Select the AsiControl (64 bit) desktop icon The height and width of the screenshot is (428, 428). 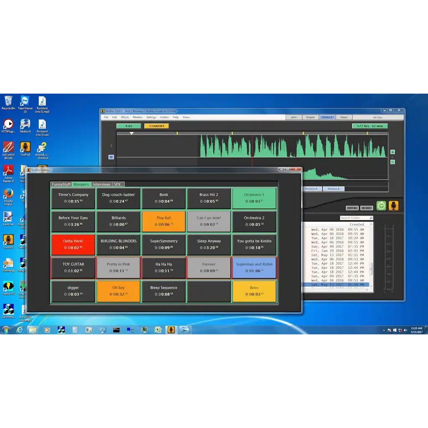pyautogui.click(x=8, y=150)
